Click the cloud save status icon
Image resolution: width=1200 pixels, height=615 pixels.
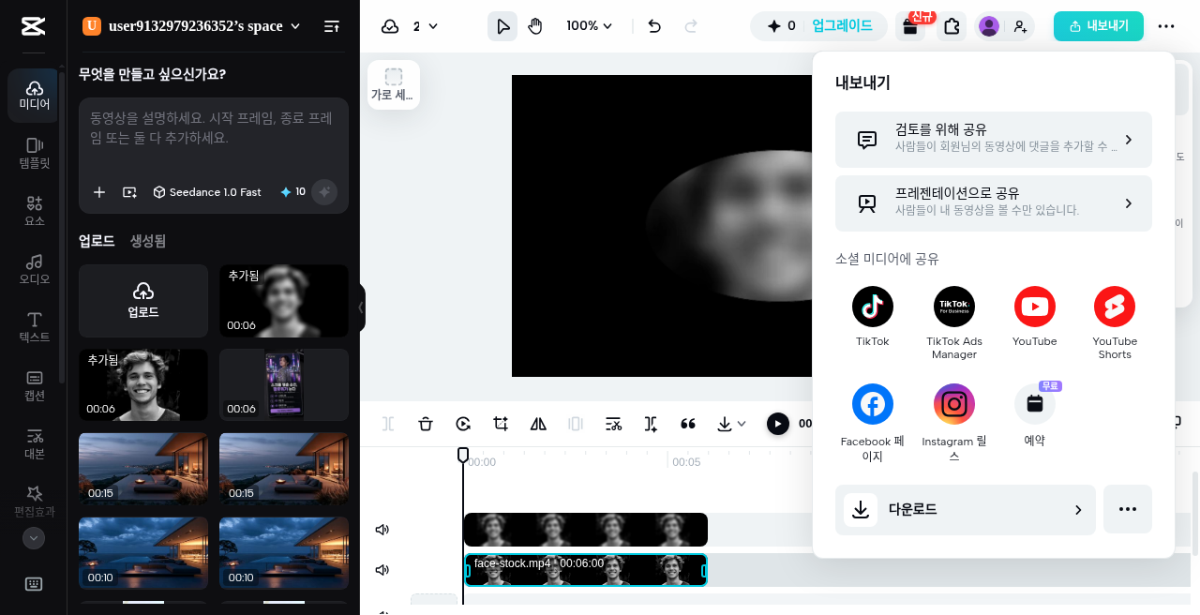[390, 26]
